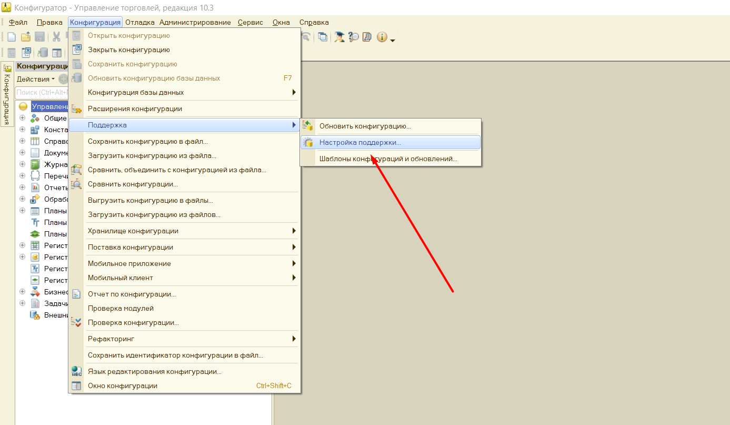The height and width of the screenshot is (425, 730).
Task: Select the Перечисления braces icon in tree
Action: 35,176
